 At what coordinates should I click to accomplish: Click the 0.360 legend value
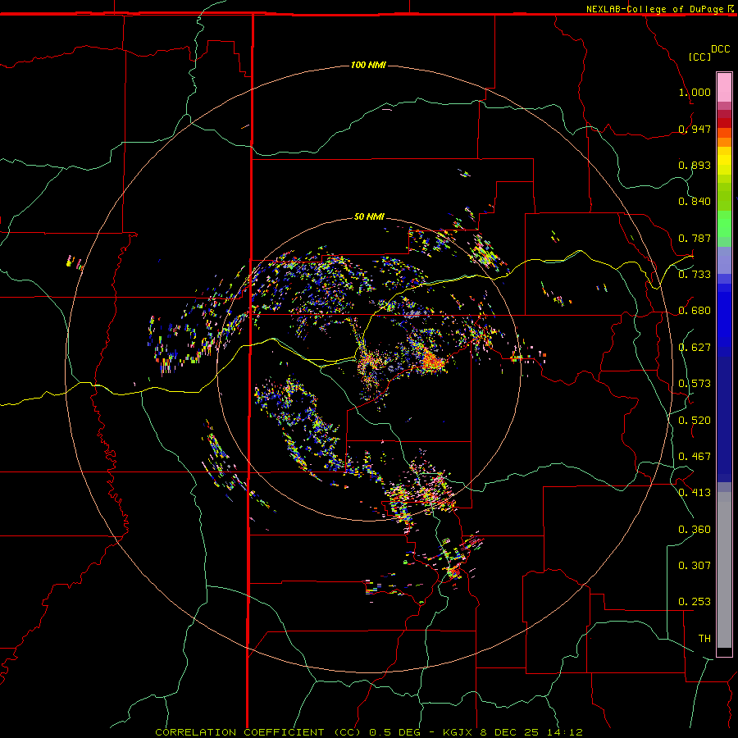[695, 530]
